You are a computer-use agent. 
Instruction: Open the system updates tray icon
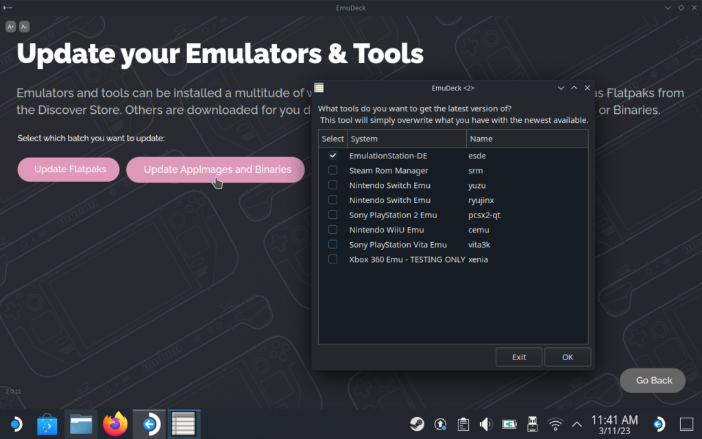point(440,424)
